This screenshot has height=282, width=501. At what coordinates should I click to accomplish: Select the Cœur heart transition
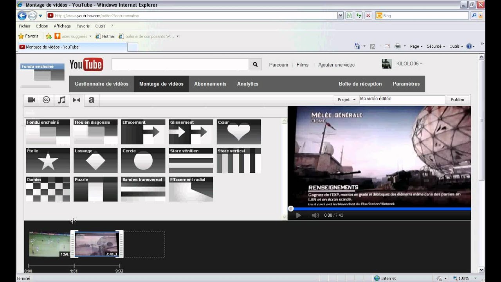point(239,132)
